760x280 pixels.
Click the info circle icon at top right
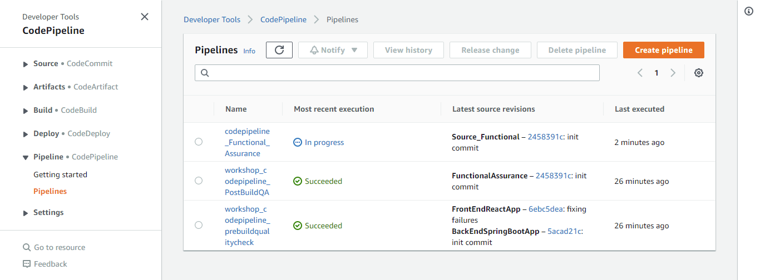click(749, 12)
